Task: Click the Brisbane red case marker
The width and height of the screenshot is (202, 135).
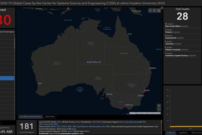Action: pyautogui.click(x=150, y=69)
